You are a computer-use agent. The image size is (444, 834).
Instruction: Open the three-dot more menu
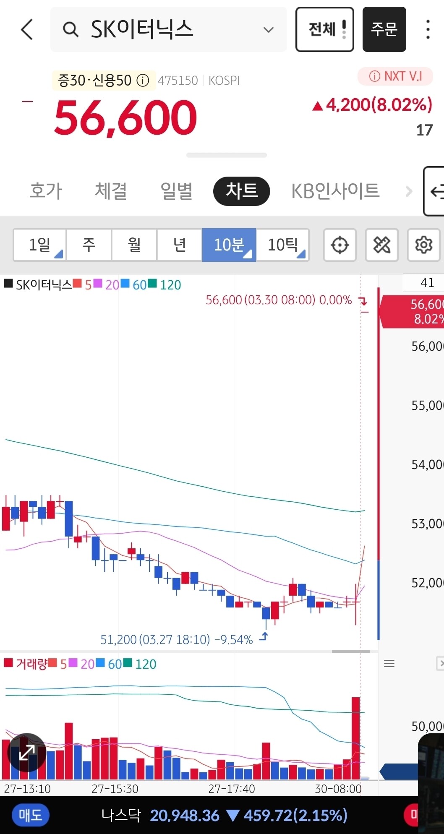click(x=428, y=29)
